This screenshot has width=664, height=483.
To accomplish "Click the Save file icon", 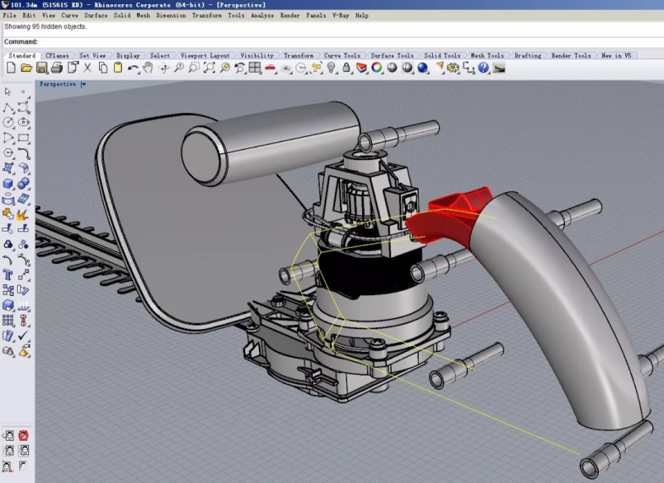I will click(41, 68).
